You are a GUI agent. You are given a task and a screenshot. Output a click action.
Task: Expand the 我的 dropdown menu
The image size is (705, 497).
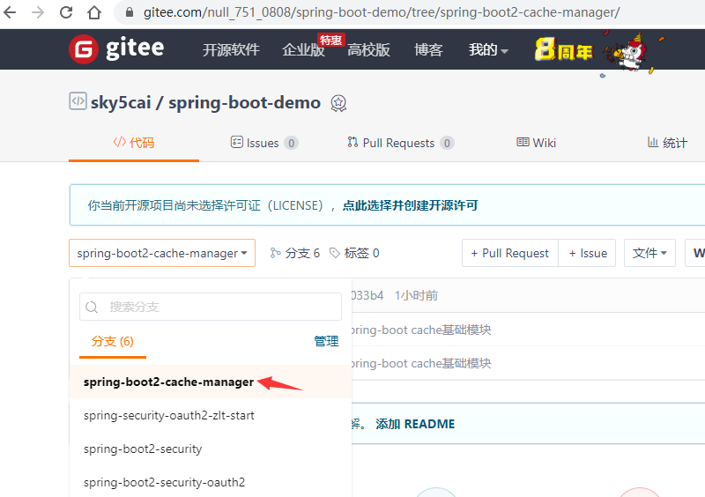point(488,49)
